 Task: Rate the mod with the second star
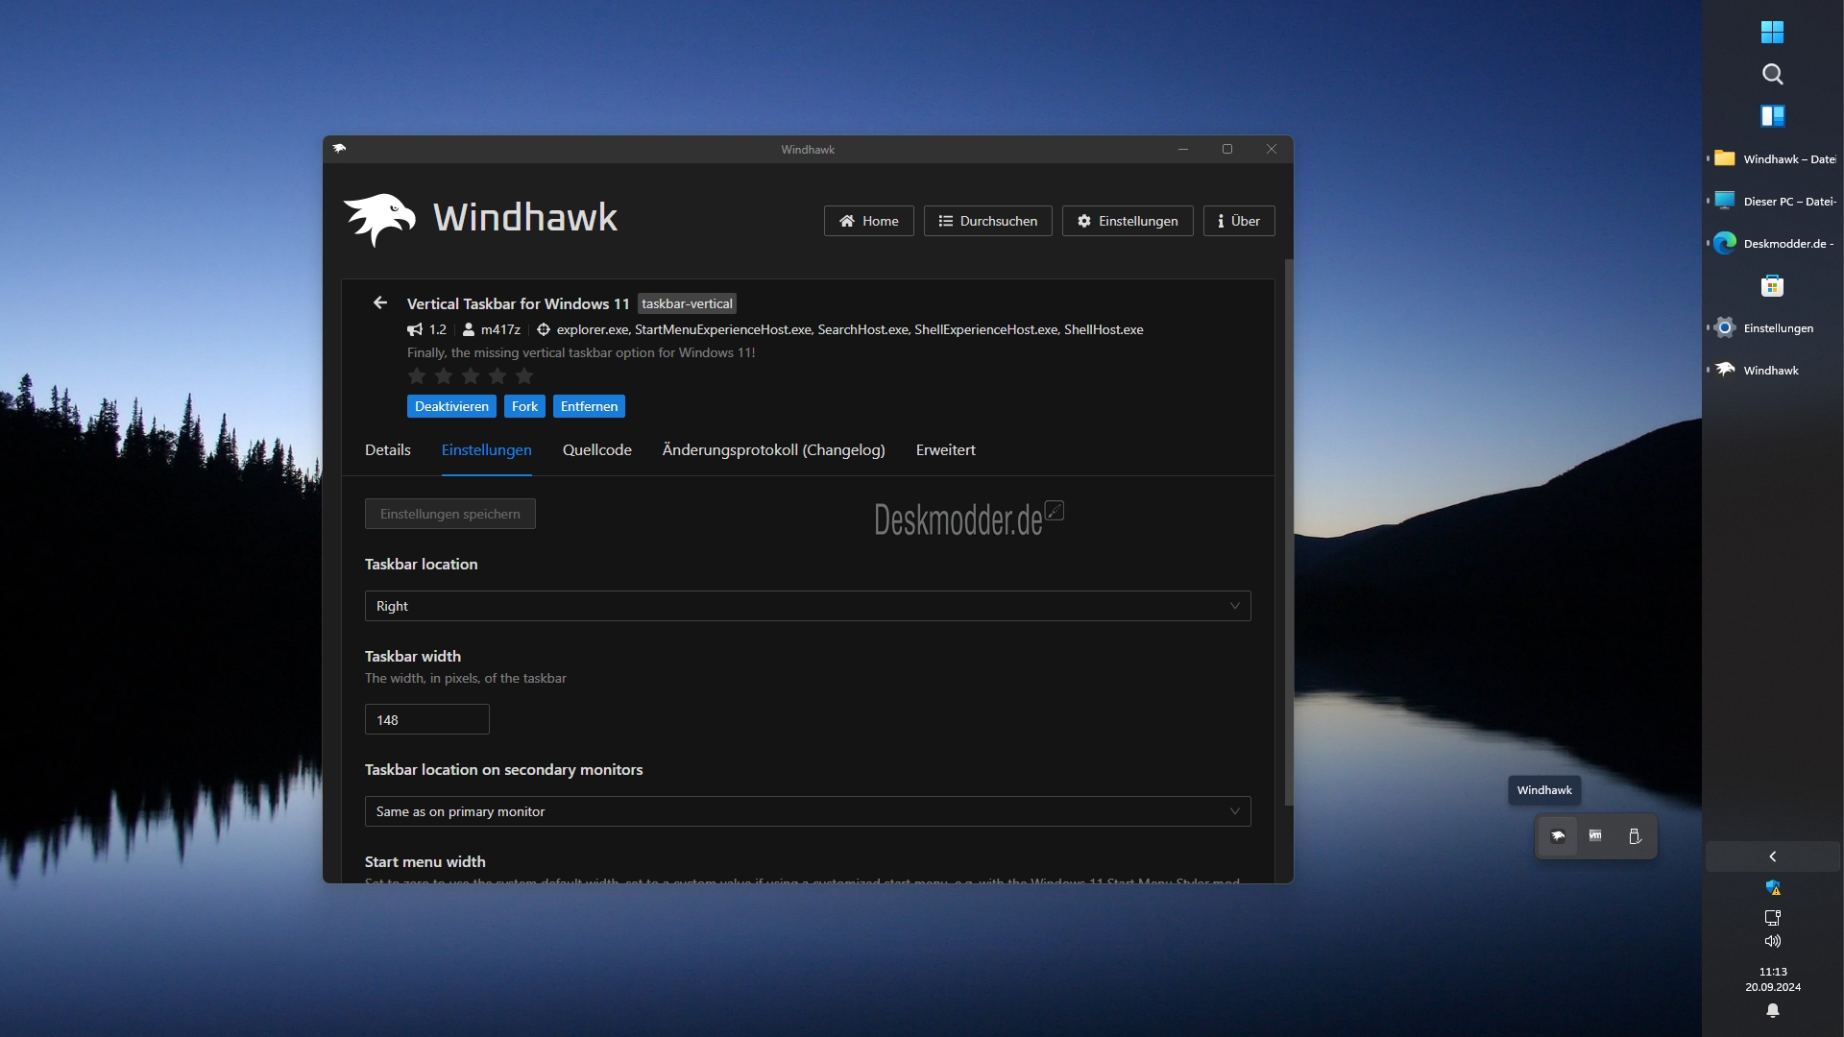[x=444, y=375]
